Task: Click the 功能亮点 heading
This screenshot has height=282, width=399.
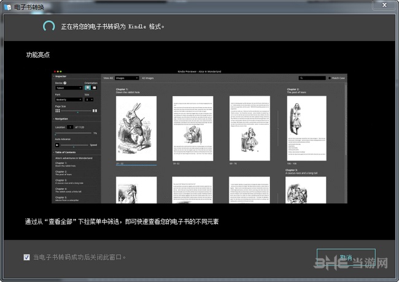Action: [38, 55]
